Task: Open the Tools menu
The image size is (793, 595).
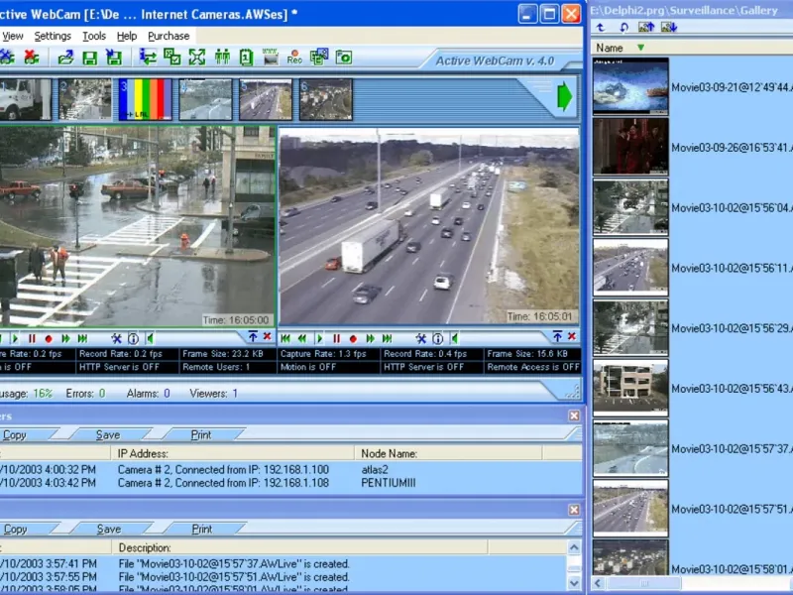Action: (94, 36)
